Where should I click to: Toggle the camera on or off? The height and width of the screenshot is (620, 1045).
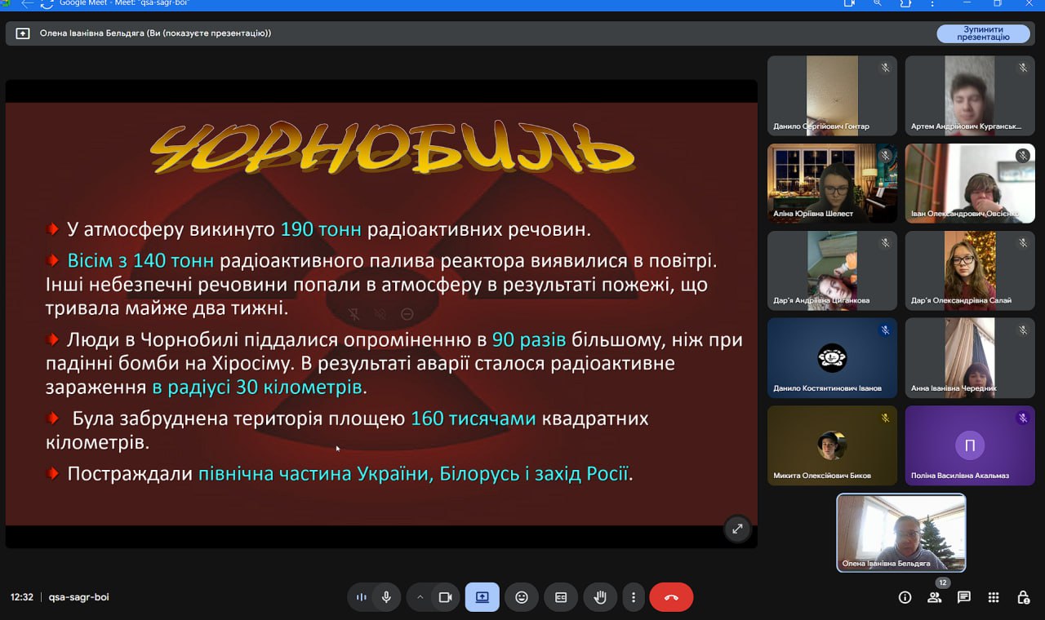pyautogui.click(x=445, y=597)
